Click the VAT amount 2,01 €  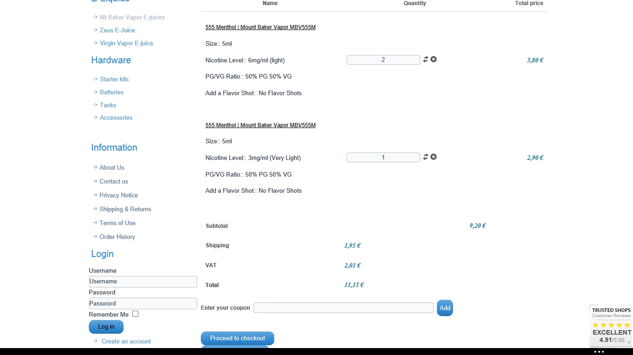[353, 265]
